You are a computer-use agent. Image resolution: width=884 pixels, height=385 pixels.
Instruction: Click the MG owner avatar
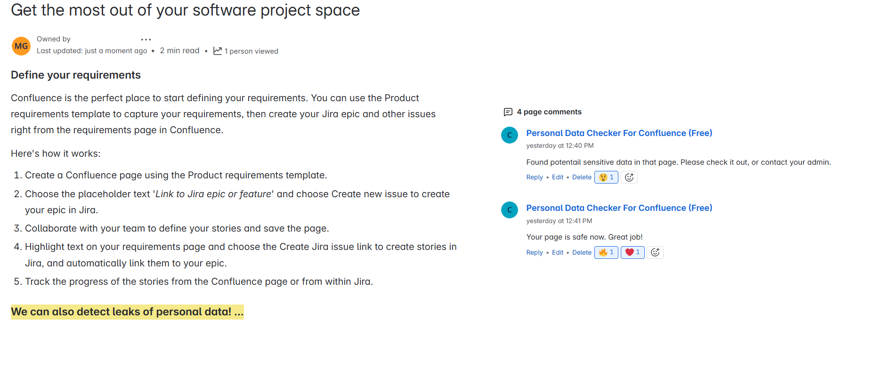tap(21, 46)
